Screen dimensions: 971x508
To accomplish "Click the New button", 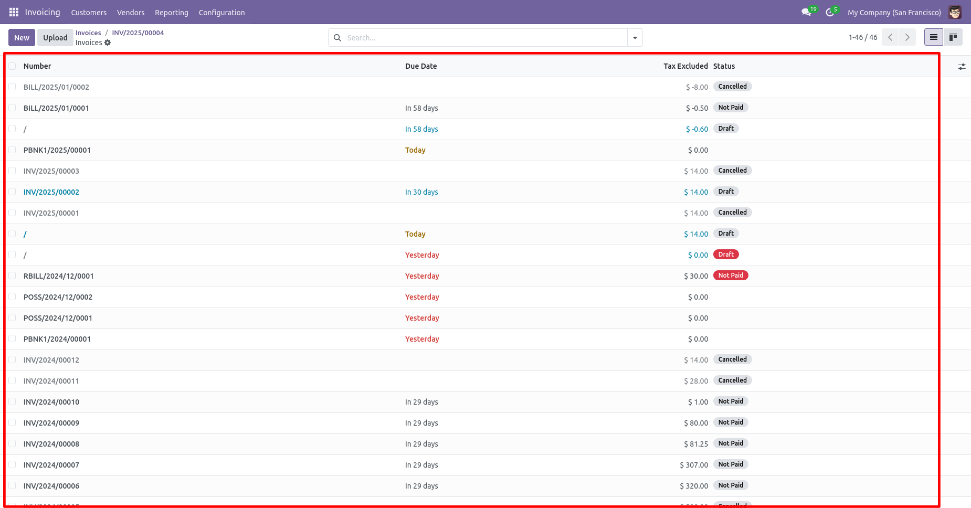I will click(22, 37).
